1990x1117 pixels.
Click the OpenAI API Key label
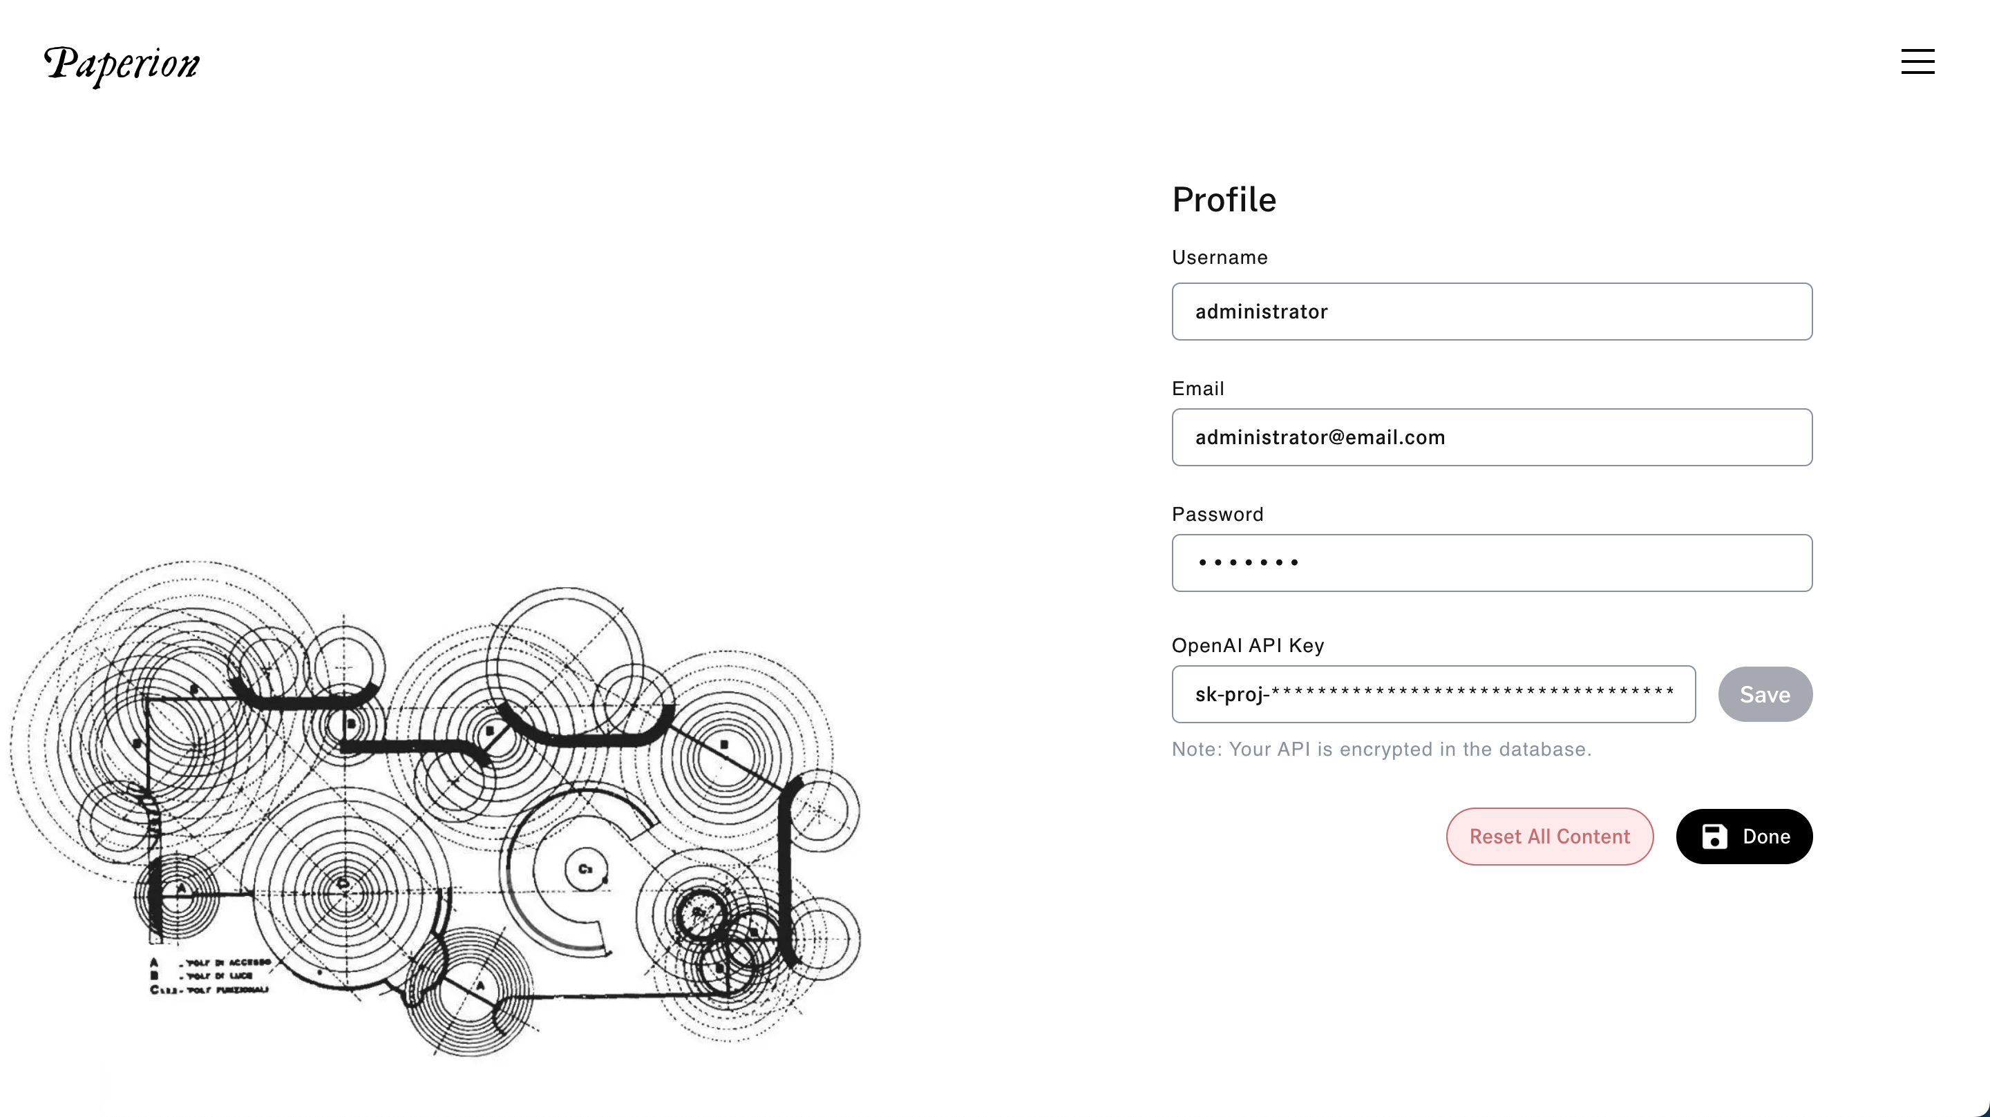pos(1248,646)
